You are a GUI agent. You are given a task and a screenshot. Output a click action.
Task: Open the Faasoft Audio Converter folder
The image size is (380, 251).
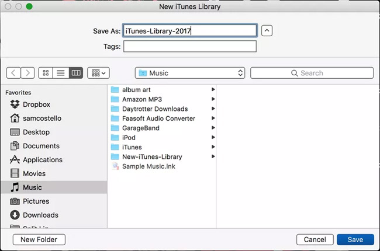tap(163, 118)
